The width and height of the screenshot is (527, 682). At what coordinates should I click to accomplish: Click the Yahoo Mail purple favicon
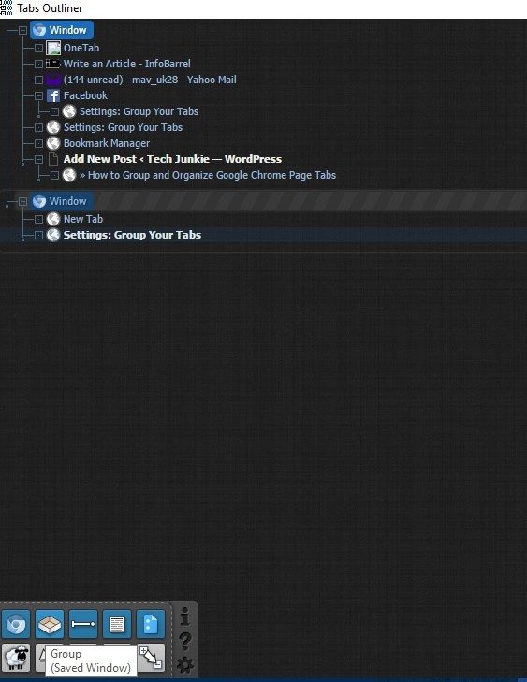click(53, 80)
